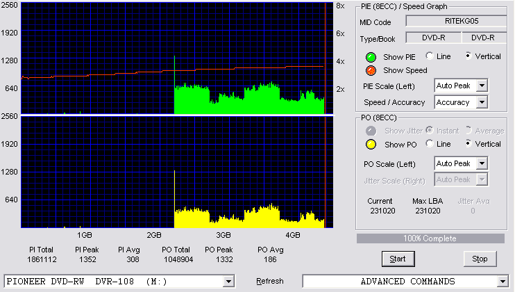
Task: Click the Start button
Action: click(398, 259)
